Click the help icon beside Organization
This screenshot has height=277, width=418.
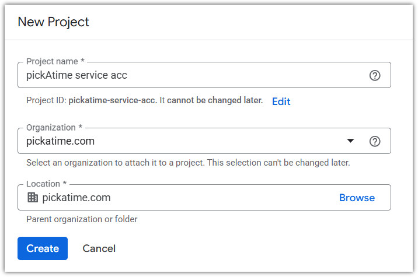pos(375,141)
